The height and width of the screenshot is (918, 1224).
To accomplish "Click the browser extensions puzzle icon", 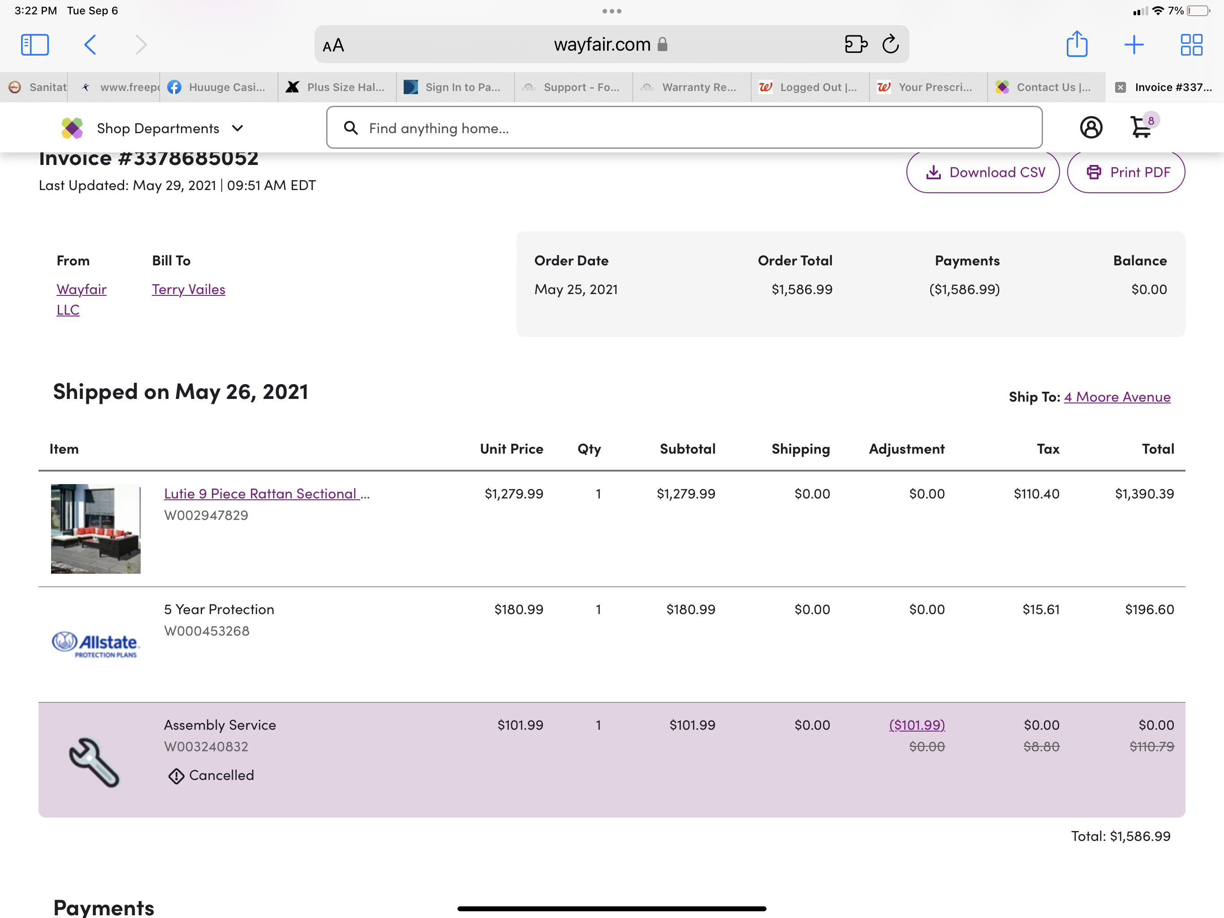I will (855, 44).
